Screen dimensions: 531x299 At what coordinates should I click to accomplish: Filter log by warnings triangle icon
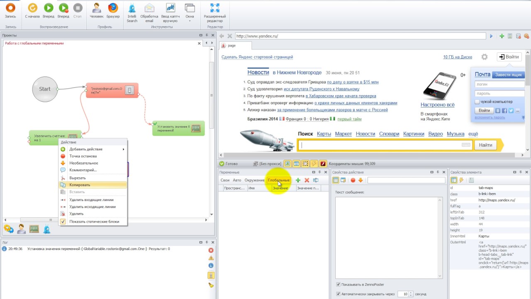tap(211, 258)
